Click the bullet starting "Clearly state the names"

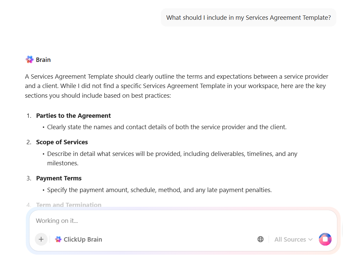pyautogui.click(x=167, y=127)
